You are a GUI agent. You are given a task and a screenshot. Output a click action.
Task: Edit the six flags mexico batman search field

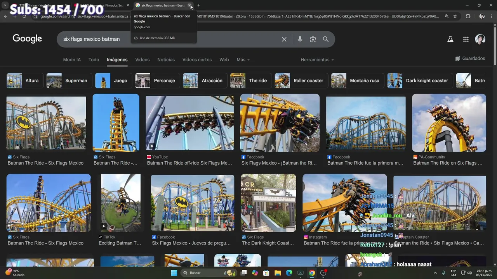(169, 39)
